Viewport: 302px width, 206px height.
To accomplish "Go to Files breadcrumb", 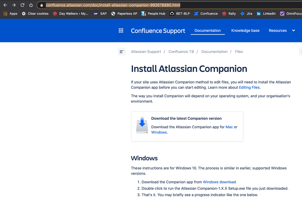I will [x=239, y=52].
